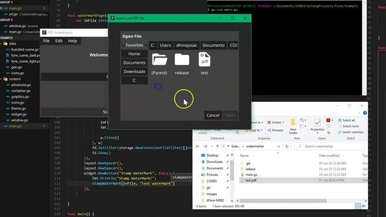Click the dhinojosac breadcrumb segment

[x=186, y=45]
